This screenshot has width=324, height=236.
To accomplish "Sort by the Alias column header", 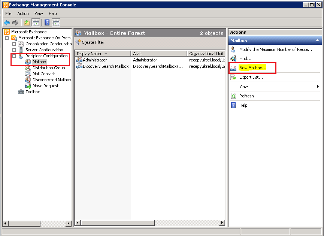I will [159, 54].
